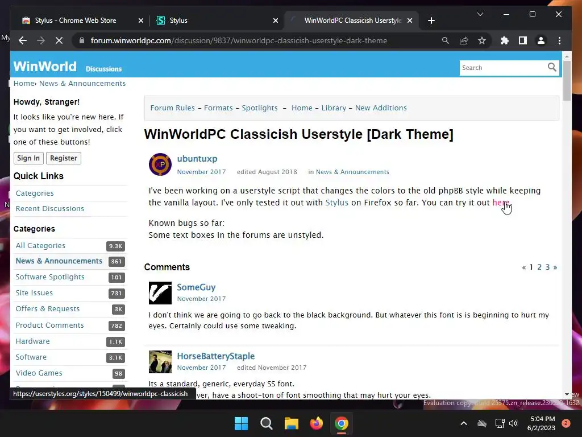Switch to the Stylus tab
The height and width of the screenshot is (437, 582).
[x=217, y=20]
